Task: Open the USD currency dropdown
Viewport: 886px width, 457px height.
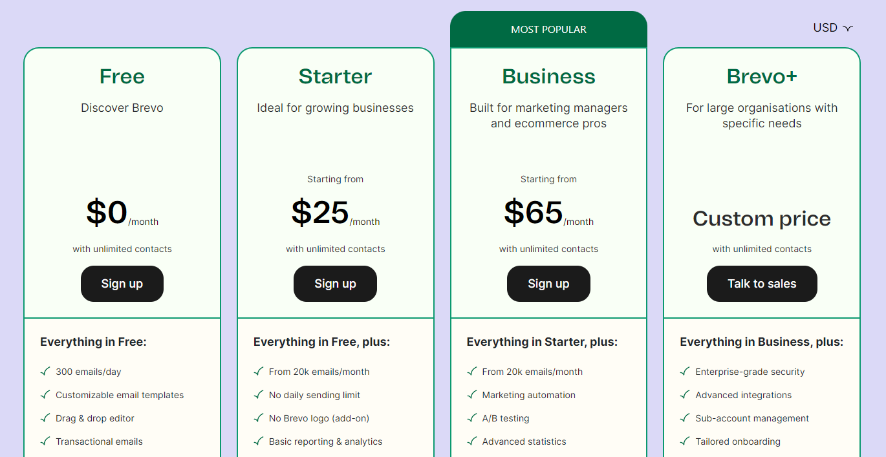Action: 833,28
